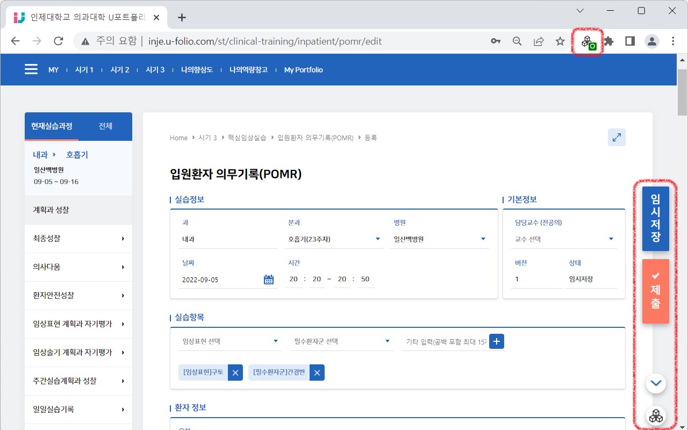Open the hamburger menu in the blue header
The height and width of the screenshot is (430, 688).
coord(31,70)
